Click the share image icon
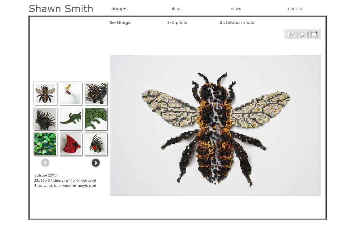 (x=291, y=34)
